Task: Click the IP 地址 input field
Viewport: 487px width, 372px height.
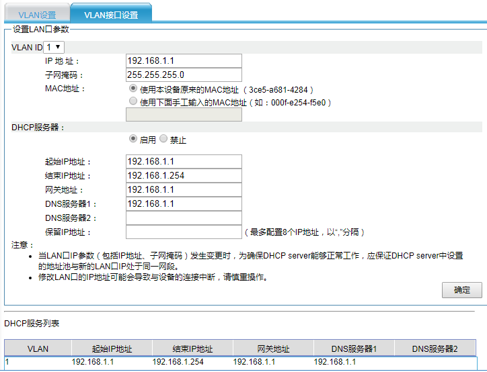Action: pos(184,60)
